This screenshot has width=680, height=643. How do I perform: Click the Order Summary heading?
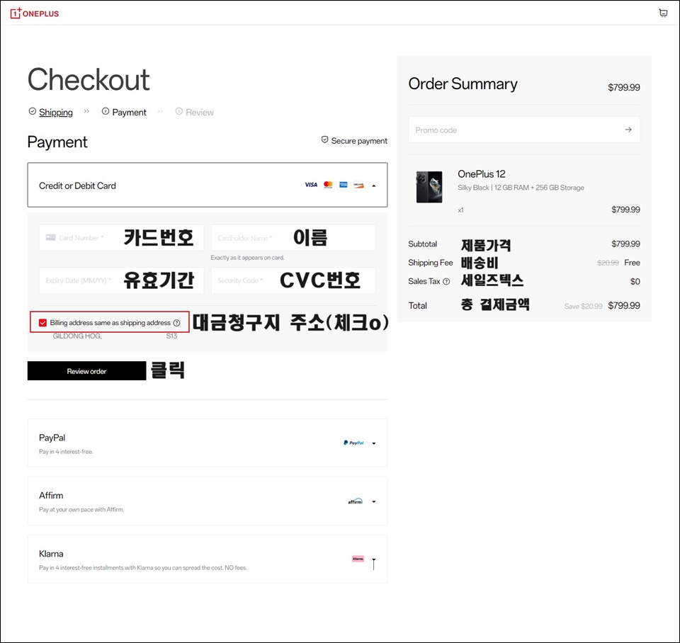pos(463,84)
